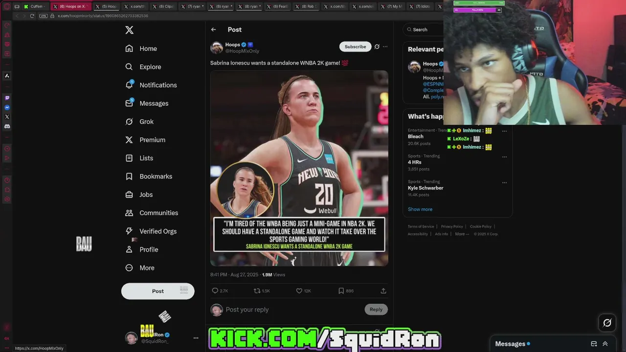
Task: Expand the More footer links
Action: point(462,234)
